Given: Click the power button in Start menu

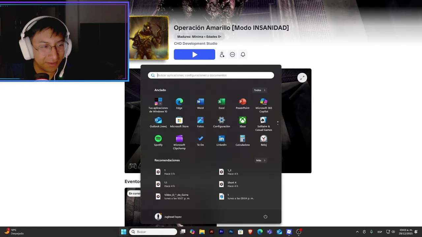Looking at the screenshot, I should (265, 217).
